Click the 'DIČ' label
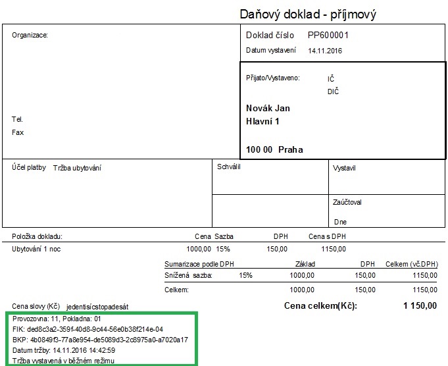The image size is (448, 366). (333, 91)
